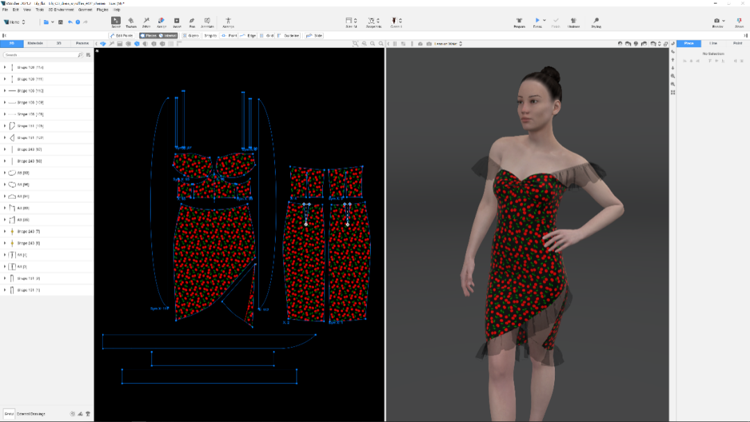Choose the Pen tool
This screenshot has height=422, width=750.
(192, 22)
